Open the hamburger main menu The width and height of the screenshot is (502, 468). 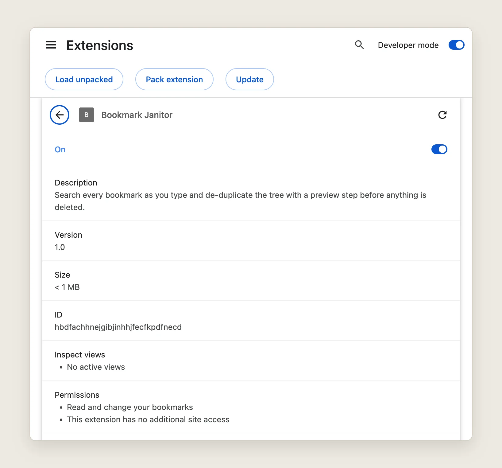51,45
